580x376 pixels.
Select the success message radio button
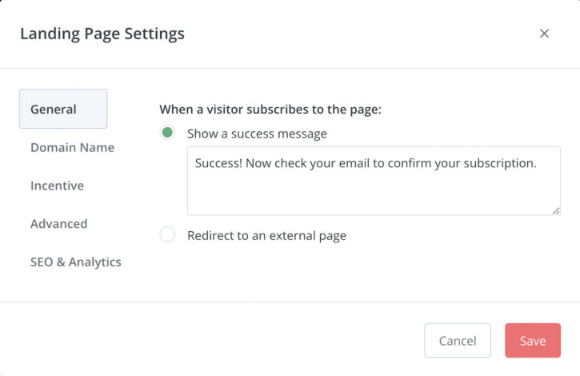(x=167, y=133)
